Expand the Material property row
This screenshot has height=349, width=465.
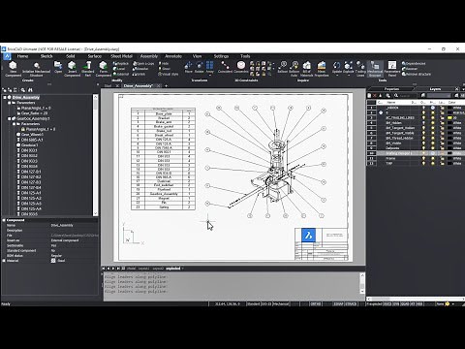pos(4,261)
